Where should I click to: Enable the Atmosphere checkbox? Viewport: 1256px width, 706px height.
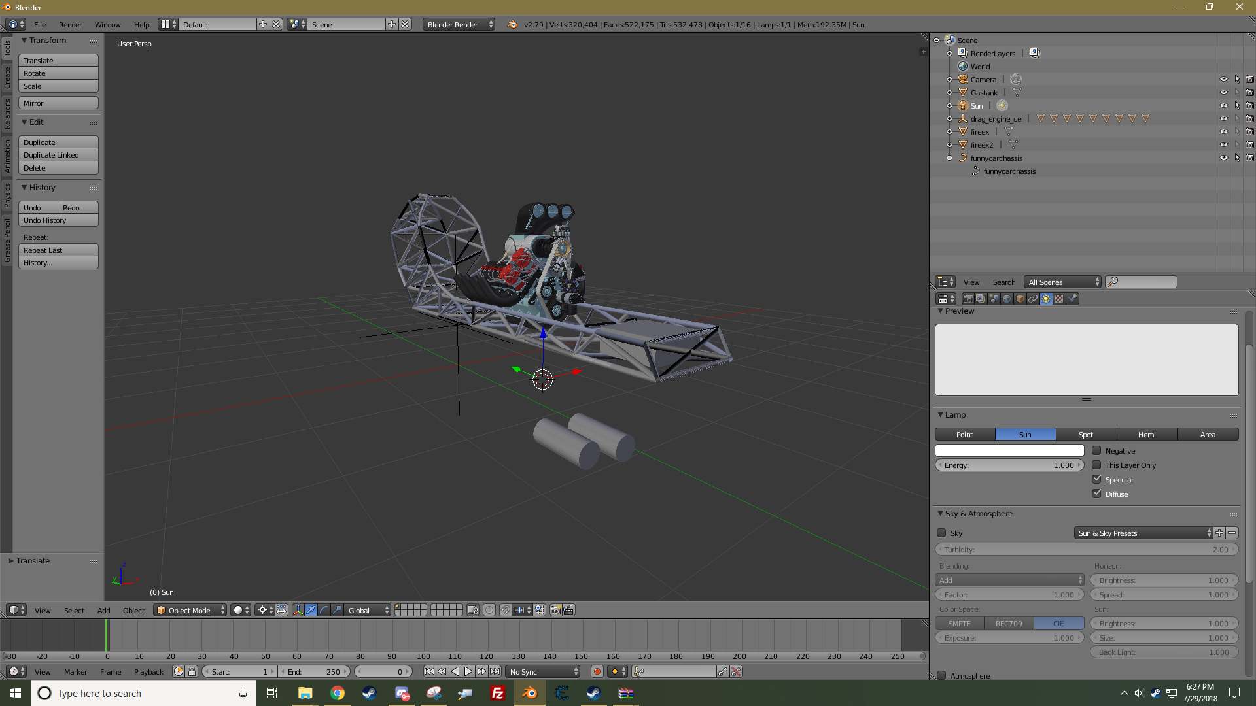pos(941,675)
